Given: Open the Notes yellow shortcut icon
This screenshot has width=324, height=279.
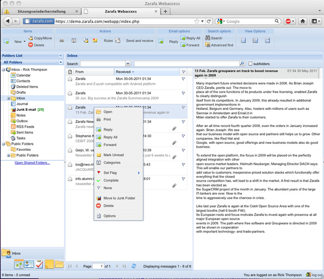Looking at the screenshot, I should coord(49,264).
